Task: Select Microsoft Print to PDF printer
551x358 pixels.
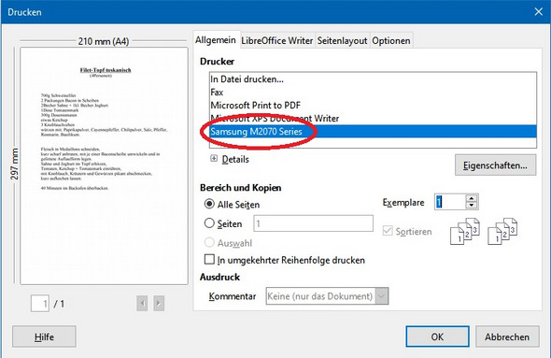Action: 373,105
